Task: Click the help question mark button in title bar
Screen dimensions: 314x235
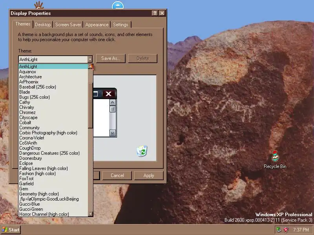Action: (155, 13)
